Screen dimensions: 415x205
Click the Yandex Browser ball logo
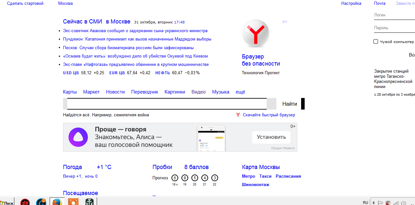(x=256, y=33)
